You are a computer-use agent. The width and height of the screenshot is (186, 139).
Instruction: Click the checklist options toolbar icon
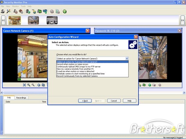click(58, 12)
